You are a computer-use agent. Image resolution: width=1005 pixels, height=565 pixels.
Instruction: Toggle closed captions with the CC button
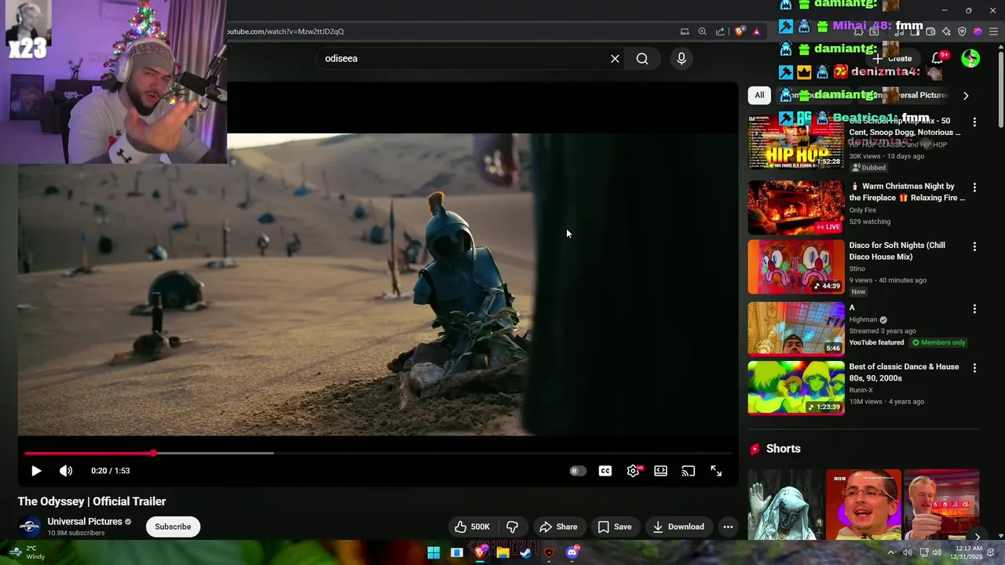(605, 471)
